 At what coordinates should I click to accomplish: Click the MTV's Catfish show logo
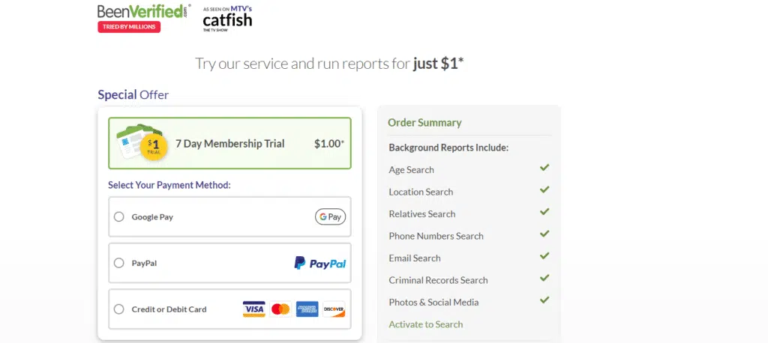(x=227, y=19)
